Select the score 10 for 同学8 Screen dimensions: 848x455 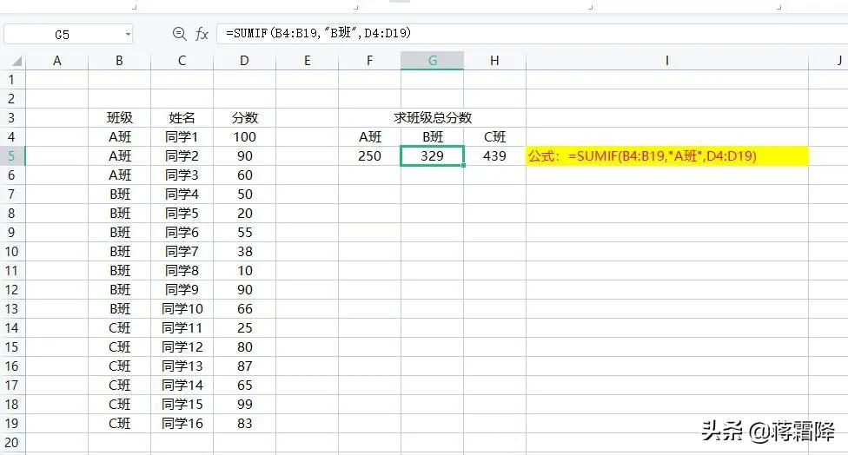tap(244, 271)
